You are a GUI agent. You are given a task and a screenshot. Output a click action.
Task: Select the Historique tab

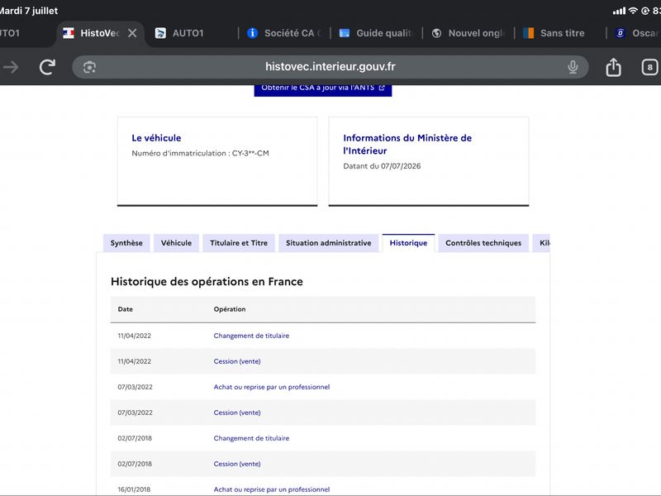coord(408,243)
